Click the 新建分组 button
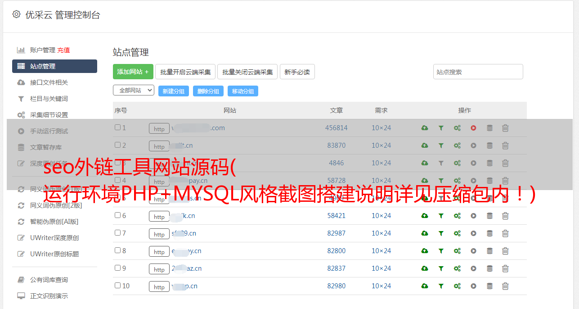The image size is (579, 309). point(174,91)
